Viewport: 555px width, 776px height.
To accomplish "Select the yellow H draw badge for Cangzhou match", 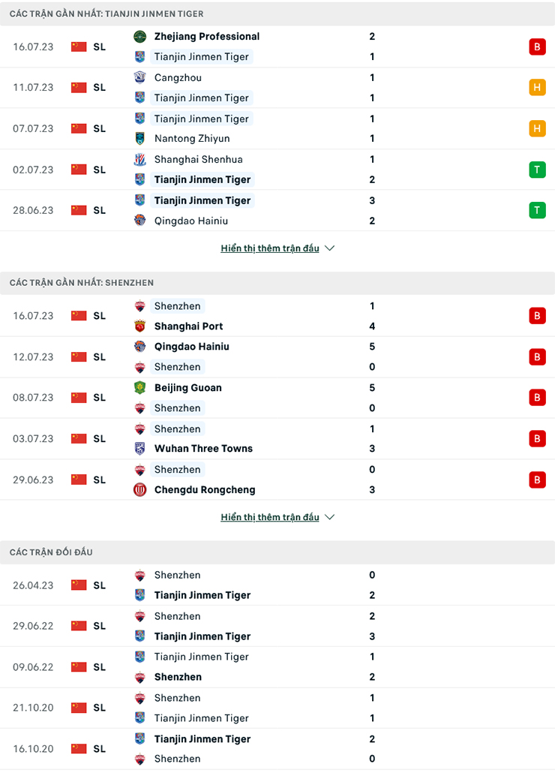I will coord(537,87).
